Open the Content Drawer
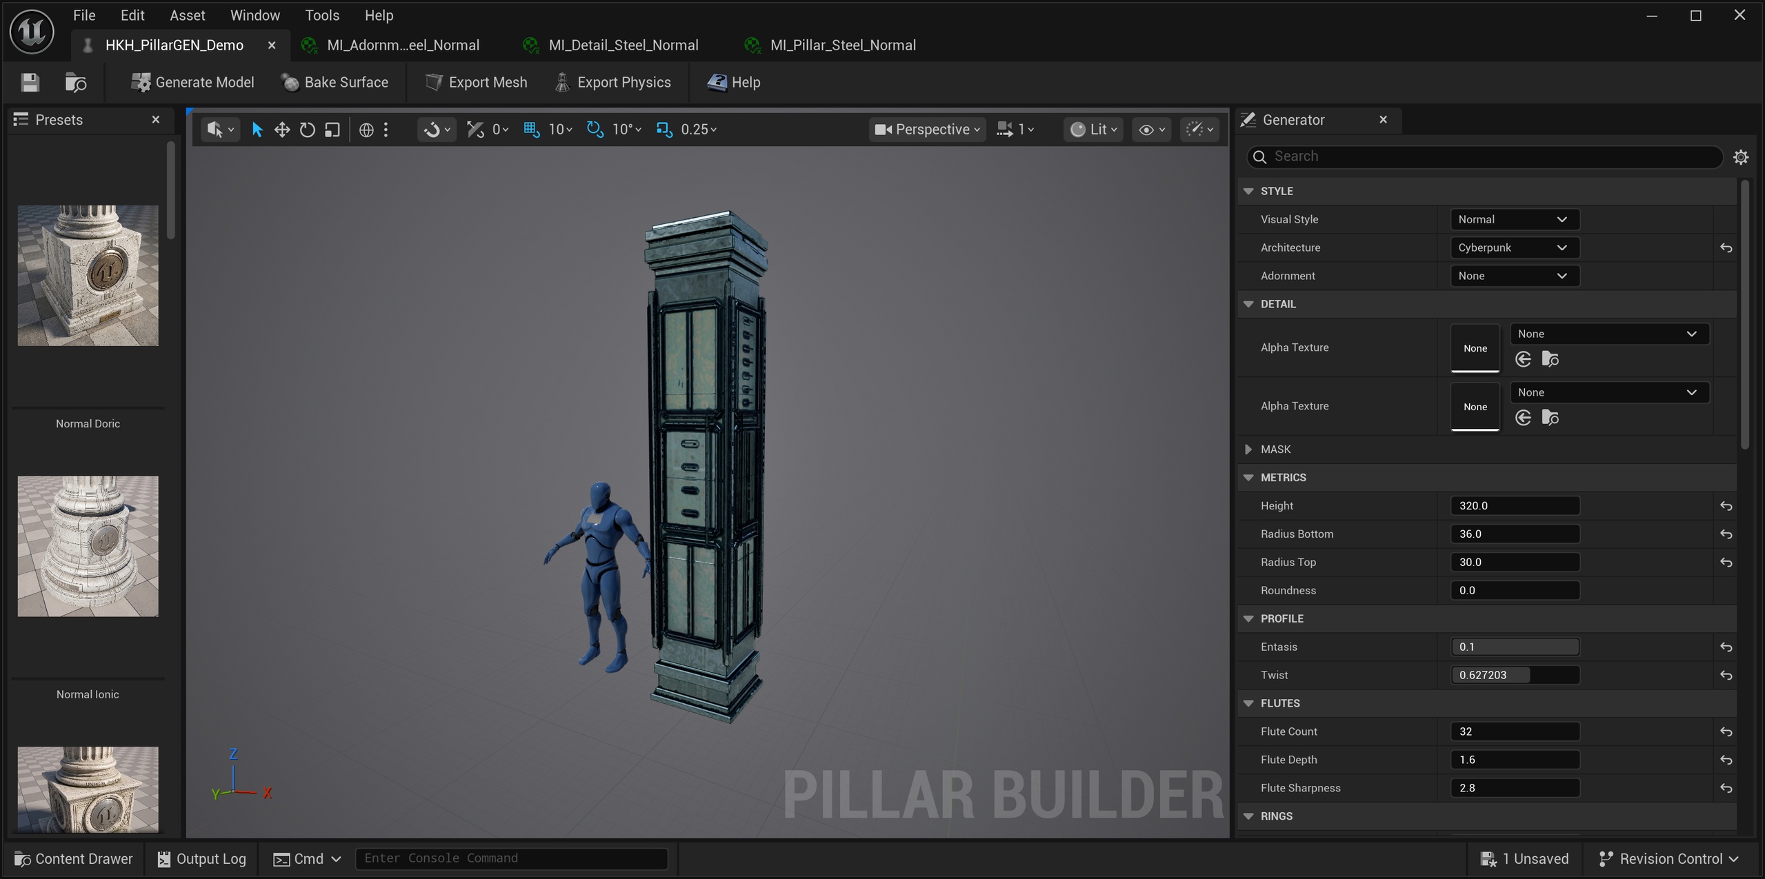The height and width of the screenshot is (879, 1765). click(73, 859)
